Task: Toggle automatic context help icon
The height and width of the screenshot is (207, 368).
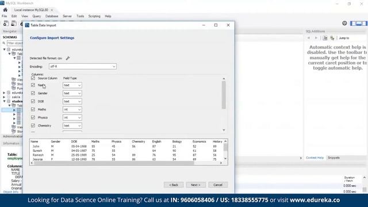Action: [x=332, y=38]
